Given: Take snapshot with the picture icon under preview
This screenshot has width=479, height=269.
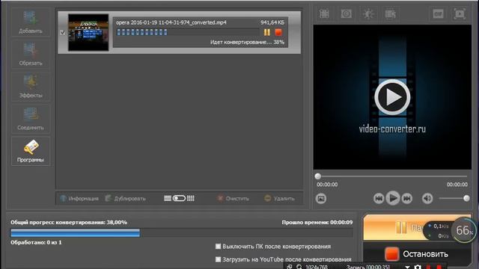Looking at the screenshot, I should 321,199.
